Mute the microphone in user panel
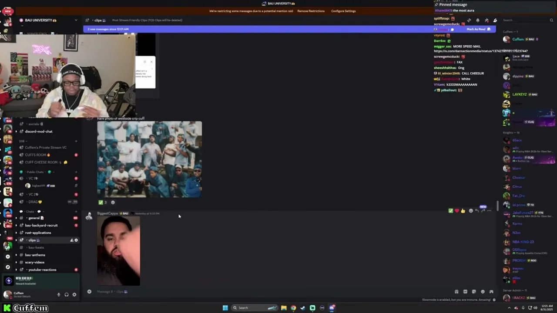This screenshot has height=313, width=557. (x=59, y=294)
